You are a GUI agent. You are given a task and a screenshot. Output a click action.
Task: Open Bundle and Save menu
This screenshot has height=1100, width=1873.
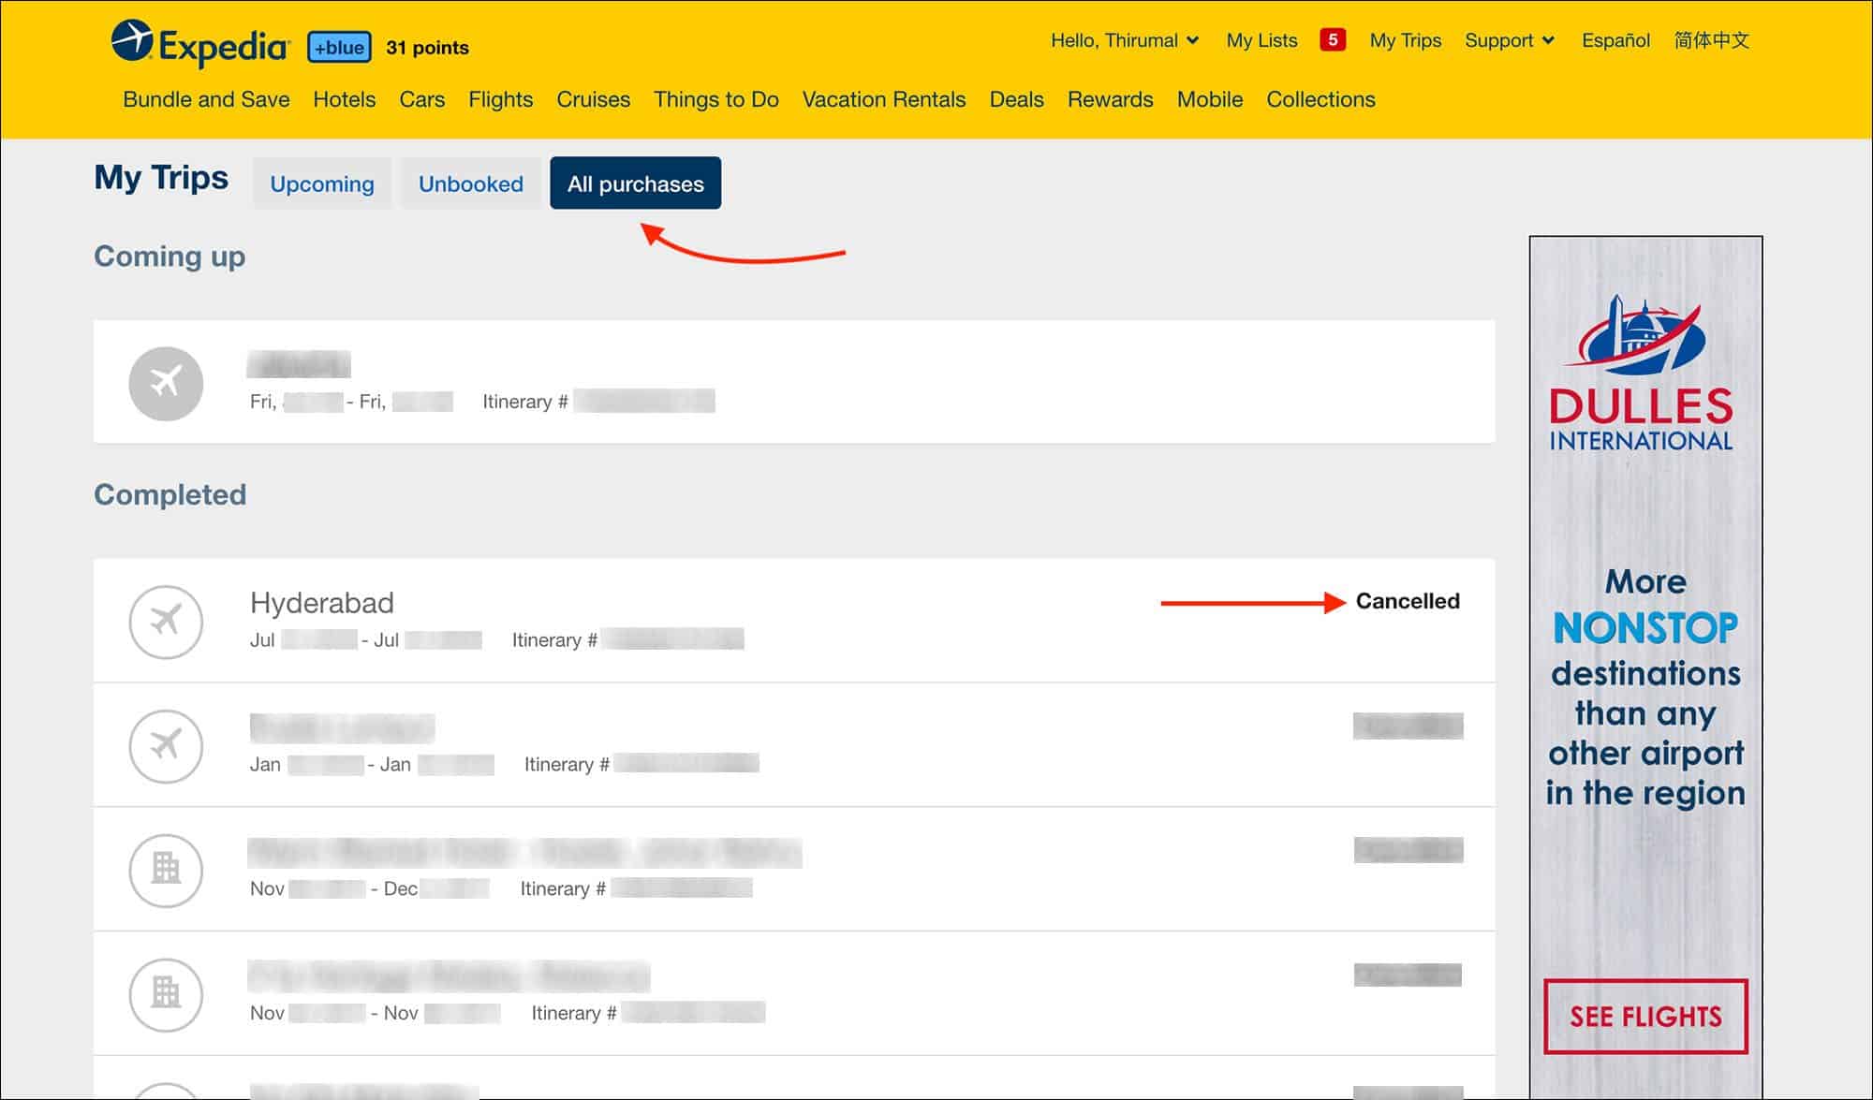click(206, 99)
